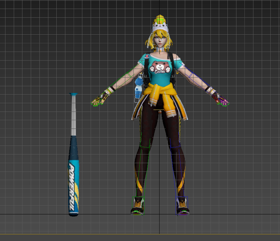Click the wristband on the right-side arm
The width and height of the screenshot is (280, 241).
click(209, 89)
